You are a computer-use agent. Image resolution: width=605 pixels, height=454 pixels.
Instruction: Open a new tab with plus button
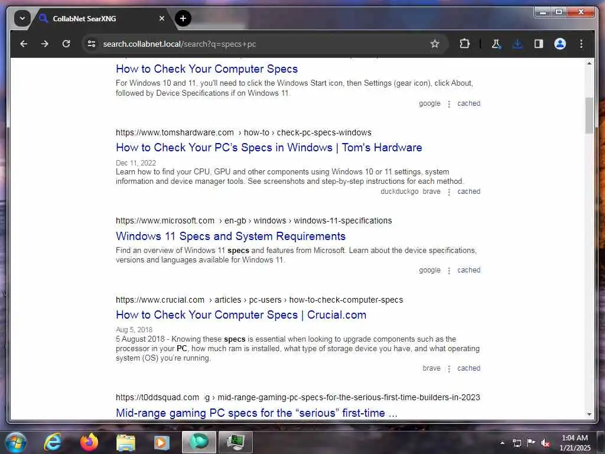click(183, 18)
